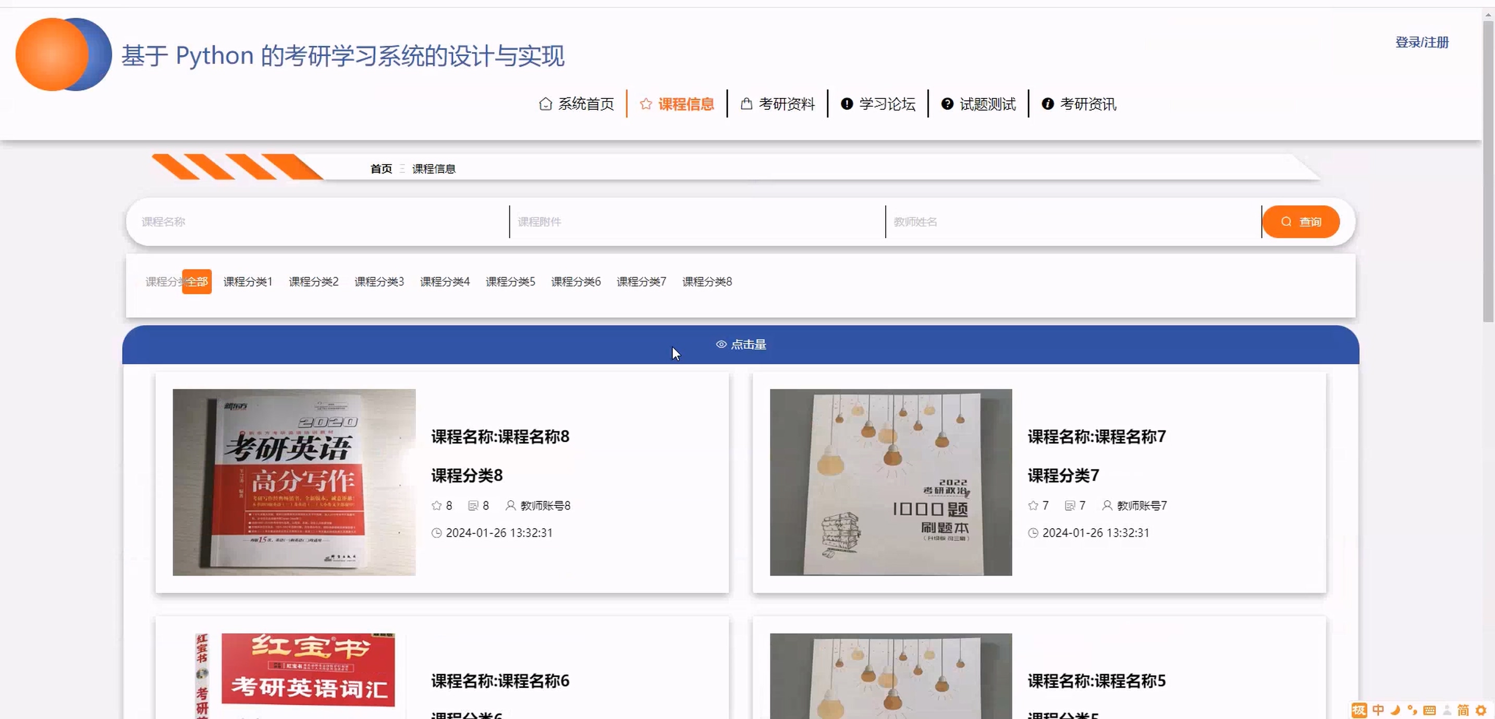Filter by 课程分类8
This screenshot has width=1495, height=719.
tap(707, 281)
